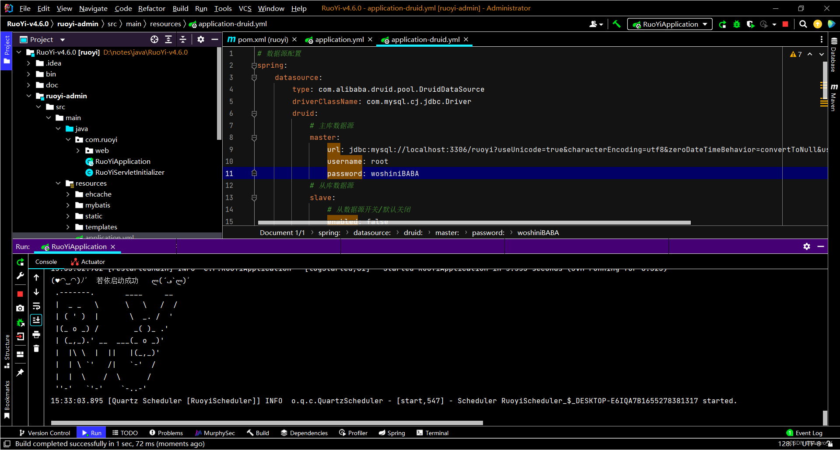Switch to Actuator tab in Run panel
The image size is (840, 450).
coord(88,262)
